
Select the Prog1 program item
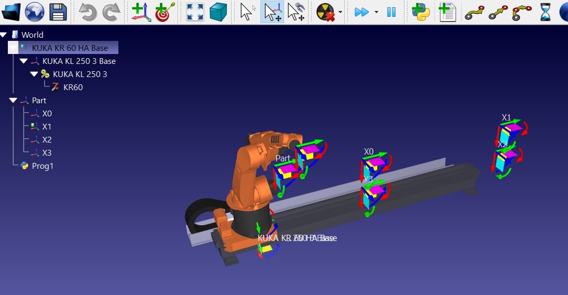click(42, 166)
